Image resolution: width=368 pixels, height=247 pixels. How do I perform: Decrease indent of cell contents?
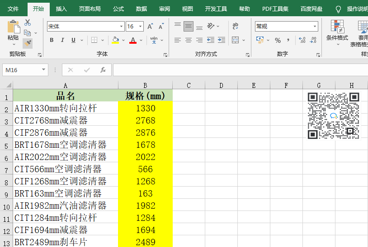(x=211, y=40)
